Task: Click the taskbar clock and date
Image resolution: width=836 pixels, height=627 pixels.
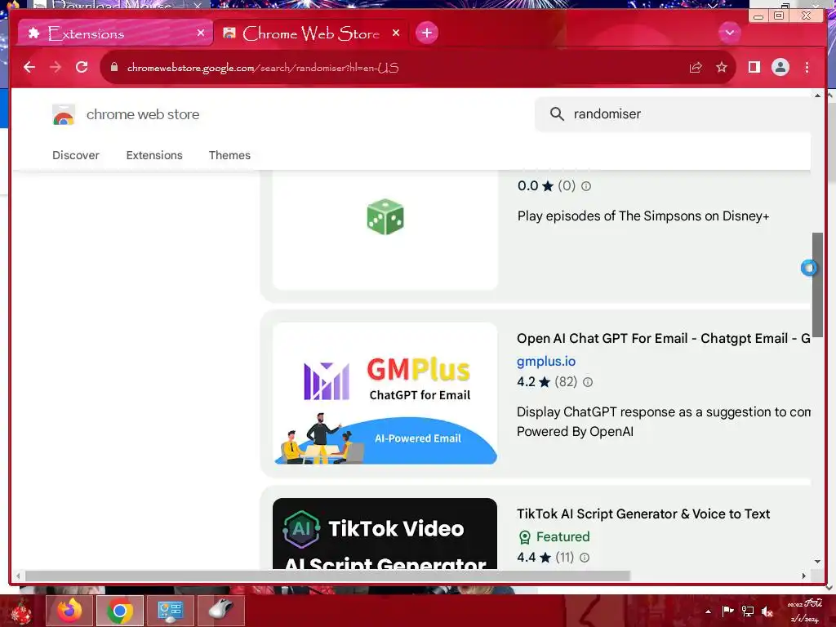Action: [x=804, y=611]
